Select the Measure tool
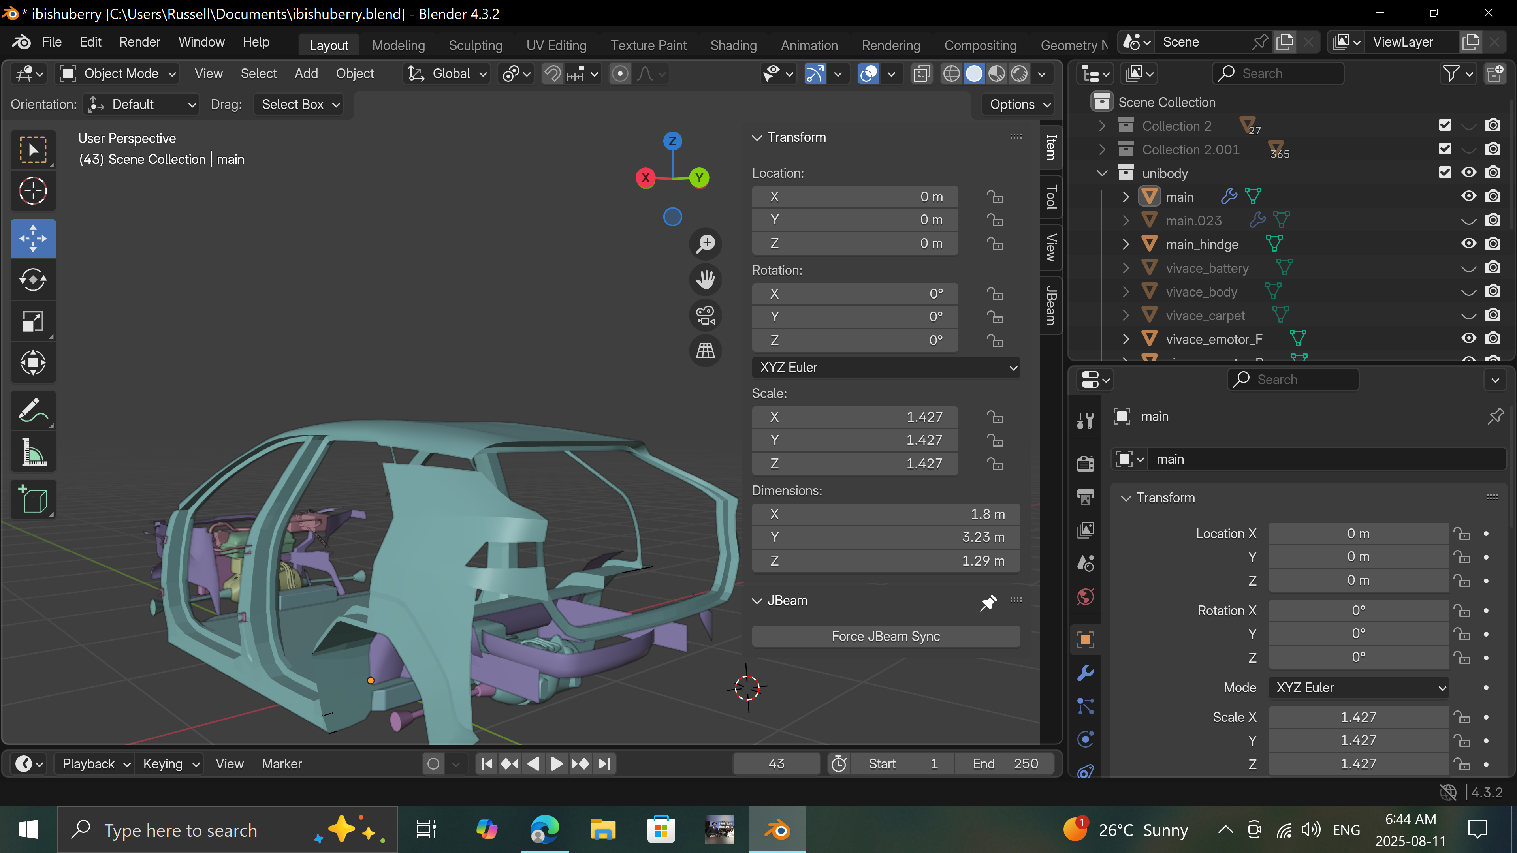Image resolution: width=1517 pixels, height=853 pixels. click(x=33, y=452)
